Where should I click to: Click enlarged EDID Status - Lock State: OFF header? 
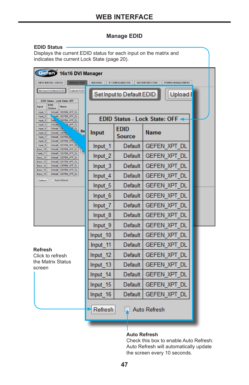point(139,119)
